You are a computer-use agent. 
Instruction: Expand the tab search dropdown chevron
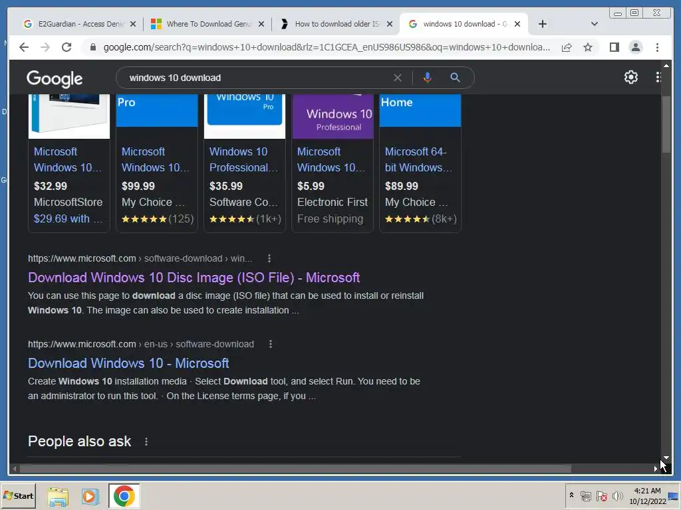point(595,24)
